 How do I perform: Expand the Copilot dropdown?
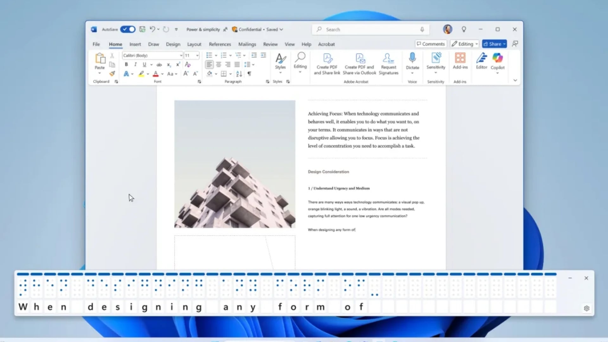497,73
